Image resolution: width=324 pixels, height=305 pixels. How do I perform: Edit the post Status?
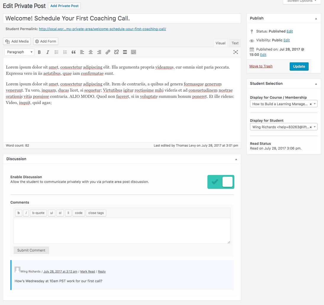point(289,31)
